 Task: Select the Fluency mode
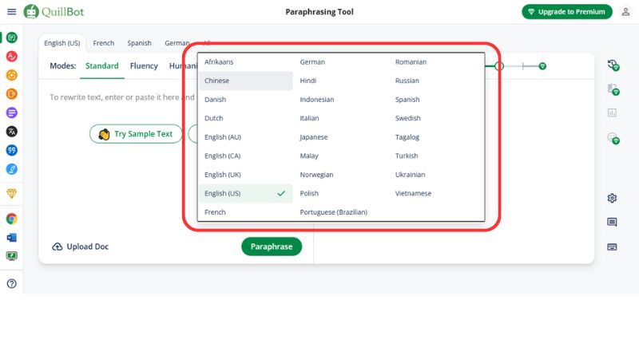pyautogui.click(x=144, y=66)
